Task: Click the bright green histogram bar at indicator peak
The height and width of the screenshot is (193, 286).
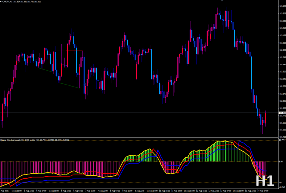Action: pos(225,151)
